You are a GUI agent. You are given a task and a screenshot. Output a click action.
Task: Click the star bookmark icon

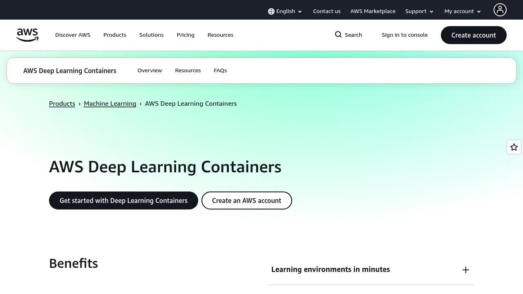[x=514, y=147]
